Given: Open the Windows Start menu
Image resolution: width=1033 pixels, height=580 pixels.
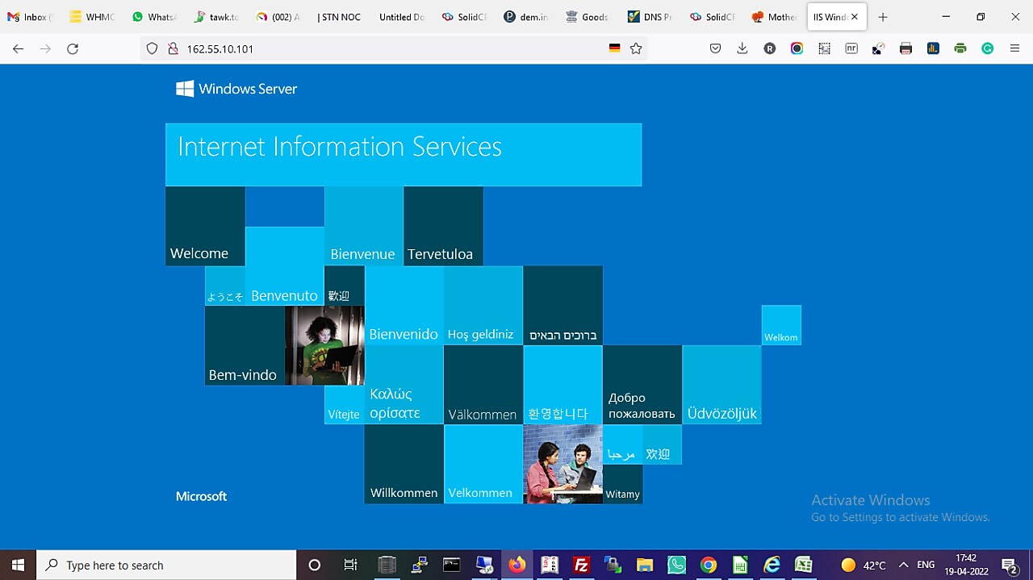Looking at the screenshot, I should (18, 565).
